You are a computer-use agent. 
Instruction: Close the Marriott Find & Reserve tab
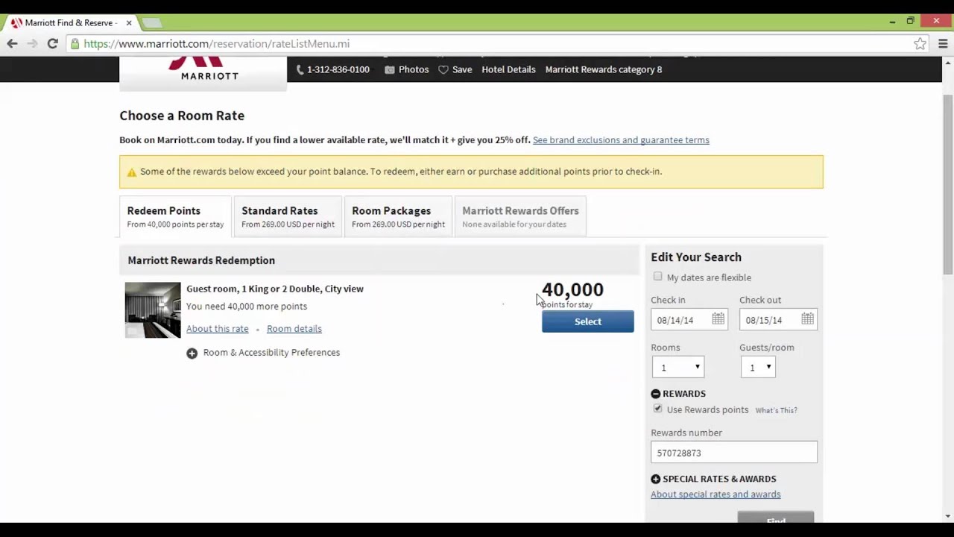tap(129, 23)
